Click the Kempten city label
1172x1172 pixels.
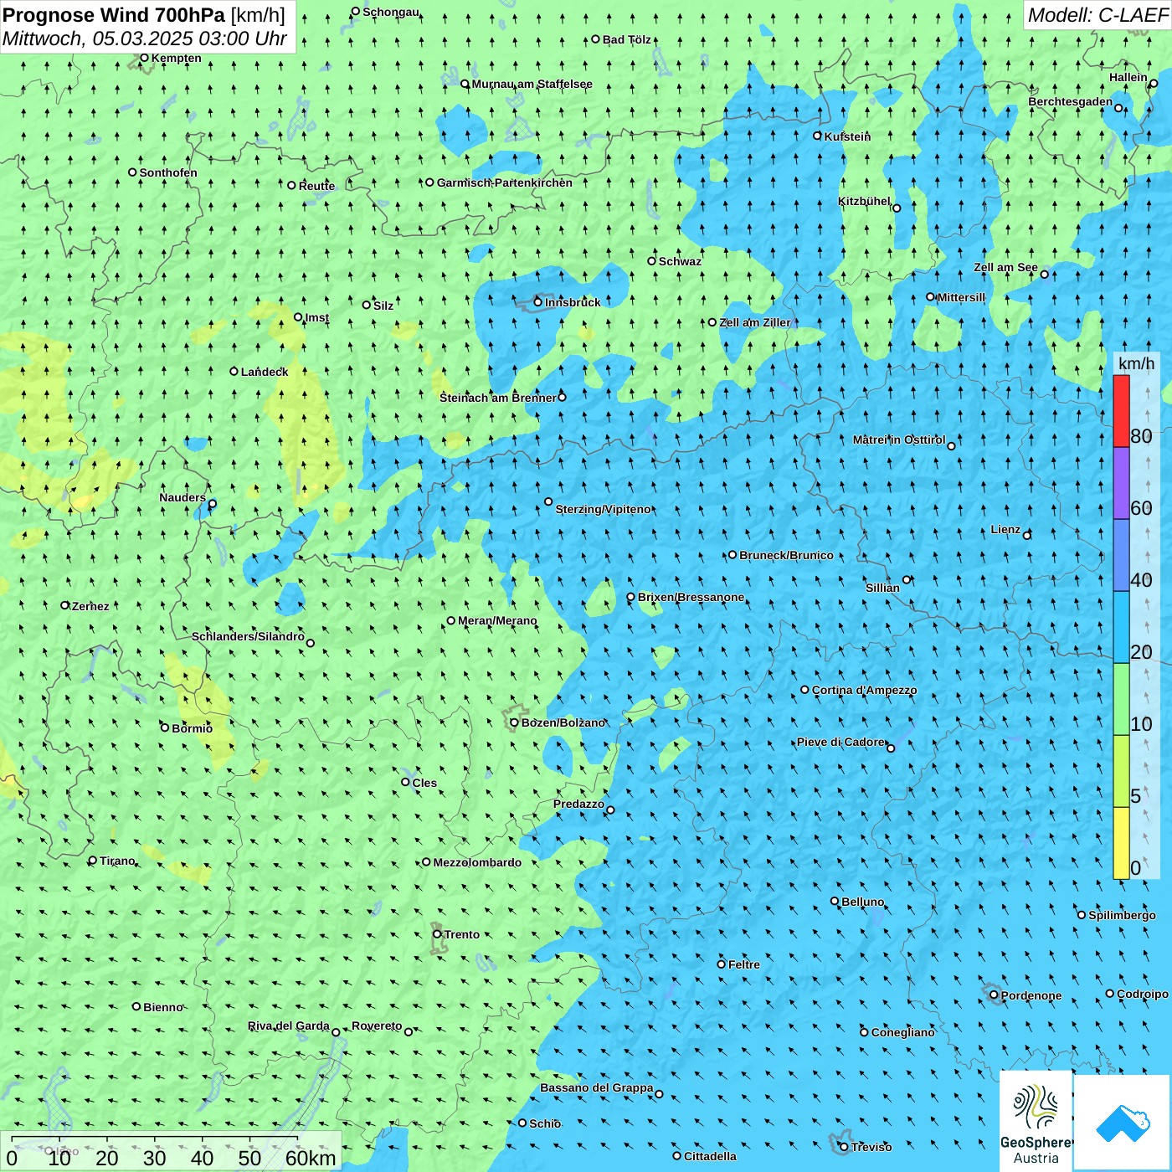[176, 58]
